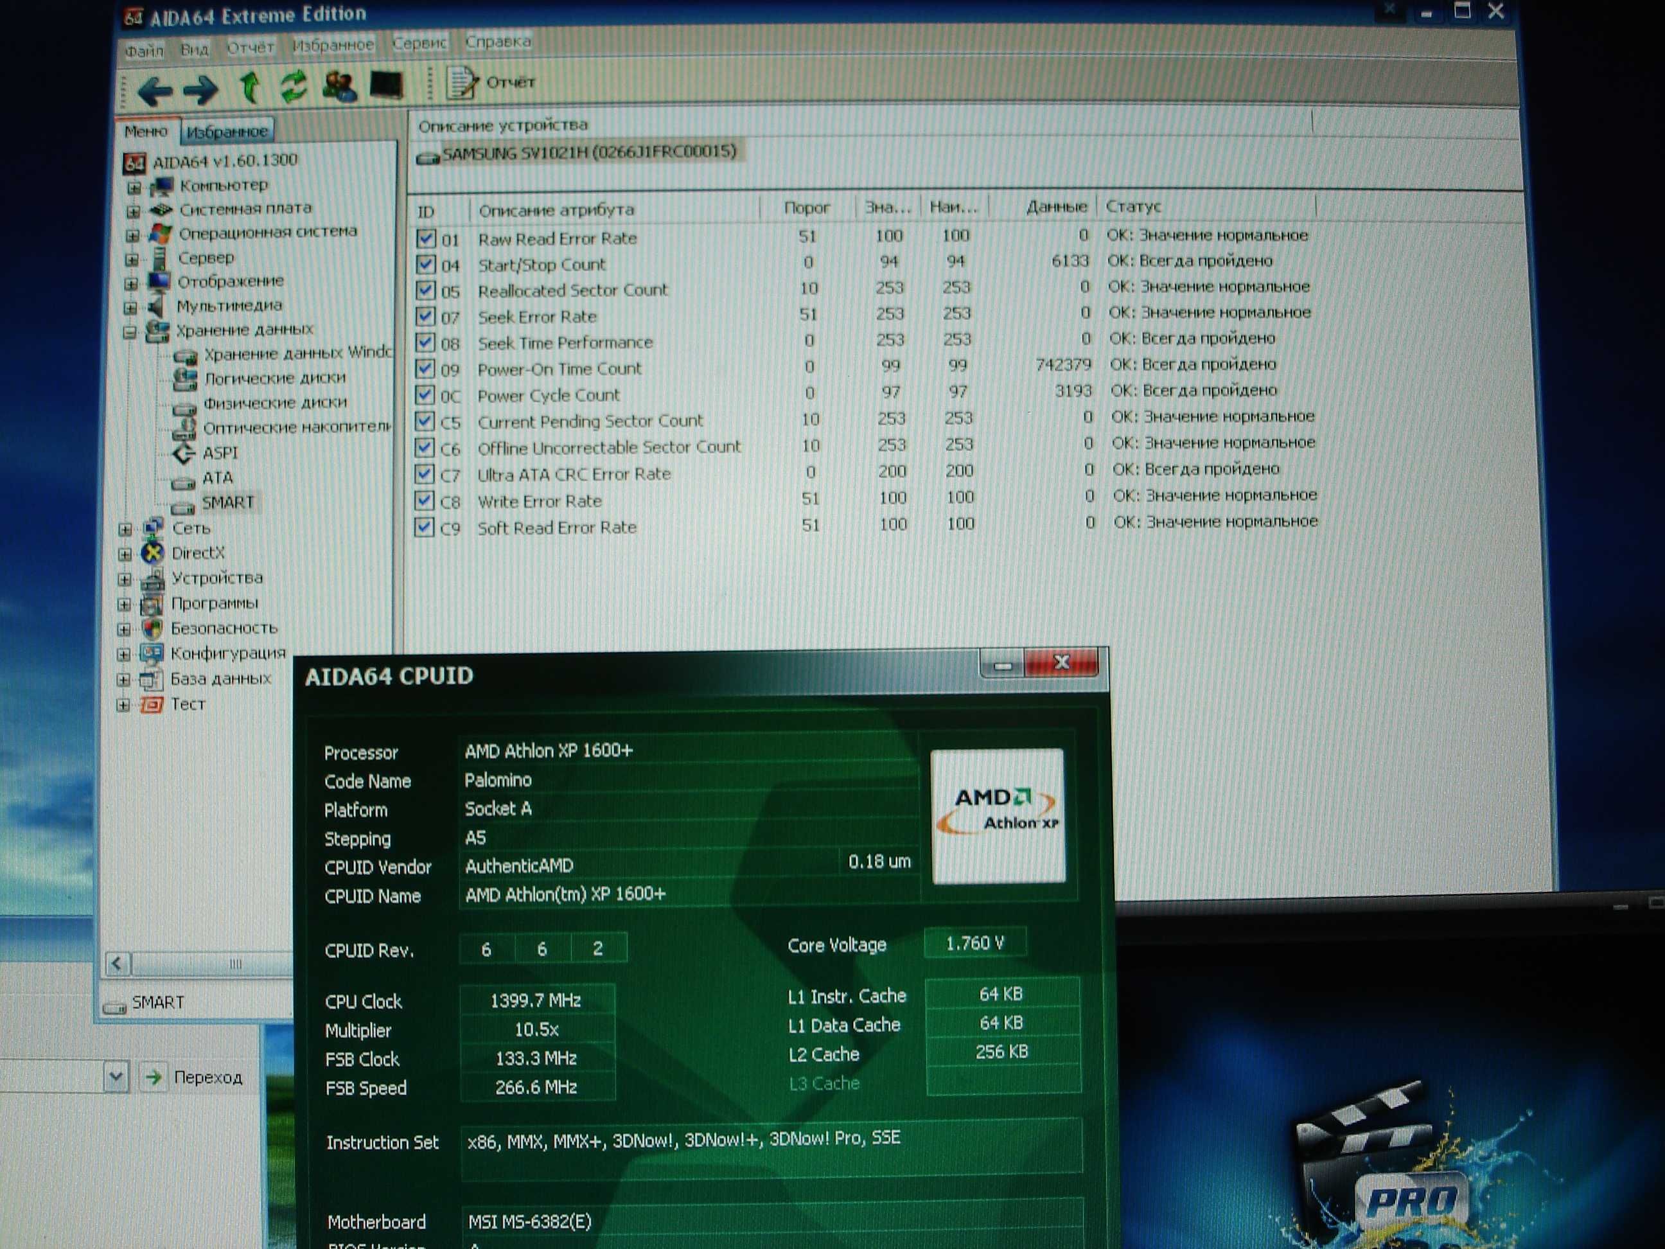Select Хранение данных Windows tree item
The width and height of the screenshot is (1665, 1249).
297,353
